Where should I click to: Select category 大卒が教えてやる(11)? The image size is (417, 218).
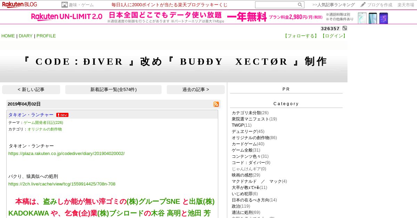pos(250,188)
